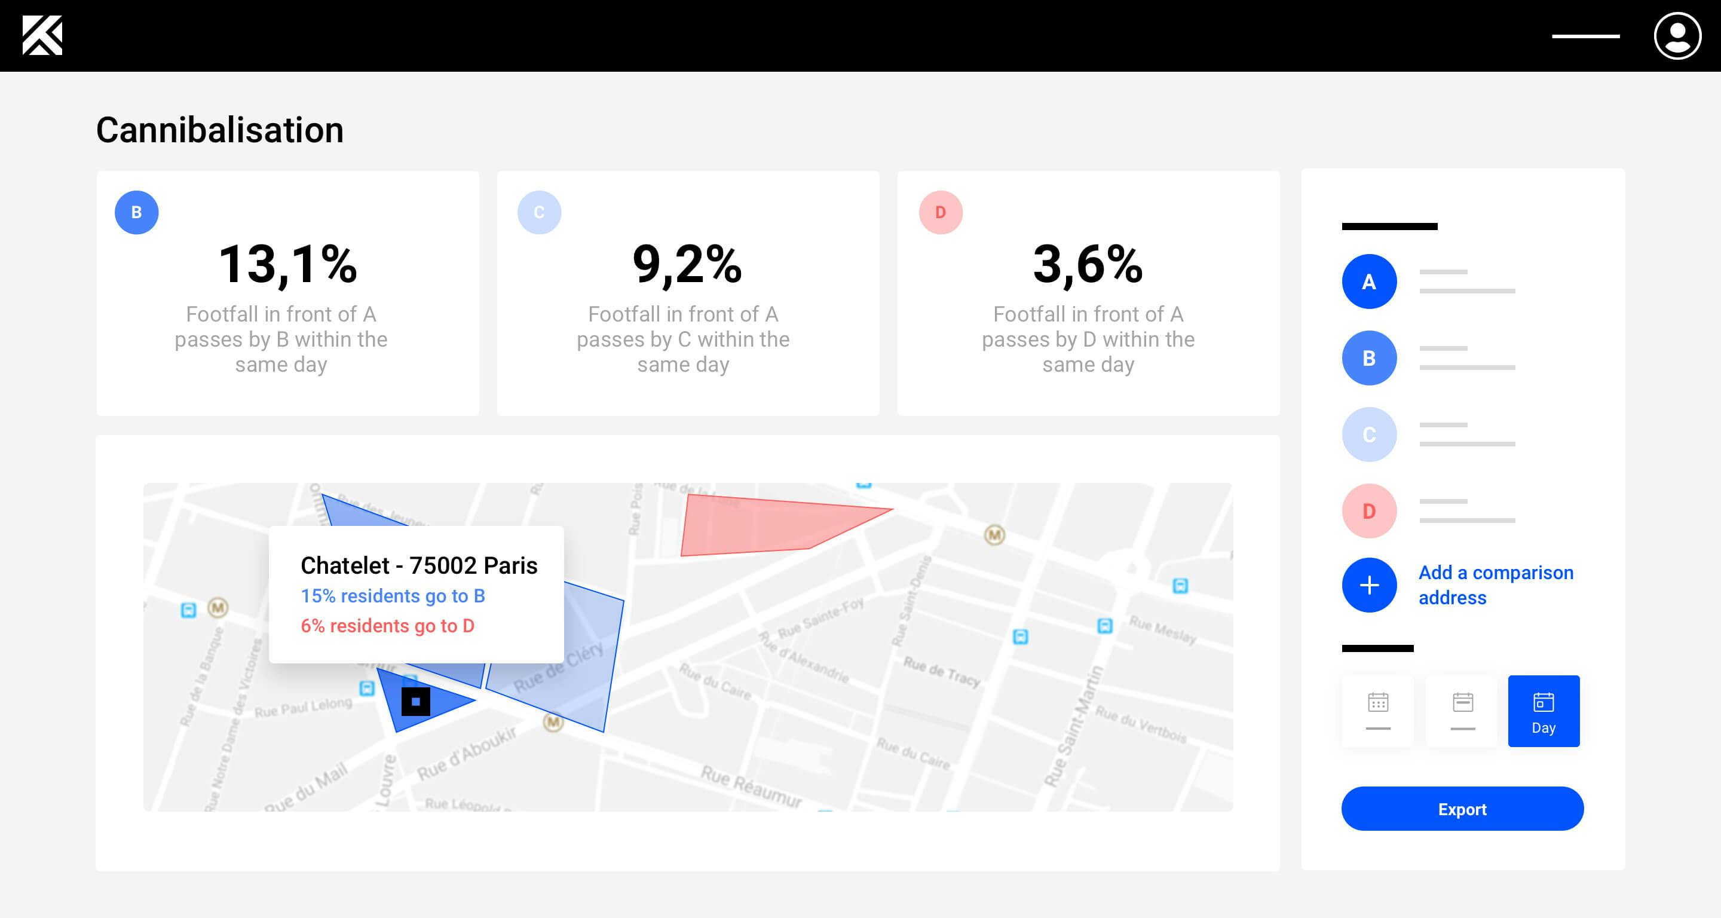The width and height of the screenshot is (1721, 918).
Task: Click the black square map marker
Action: coord(415,702)
